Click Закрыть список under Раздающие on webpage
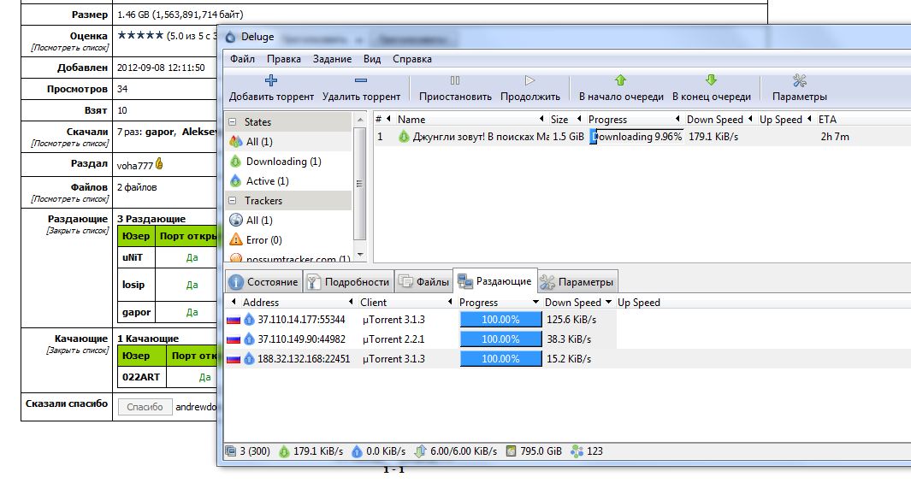 [77, 231]
